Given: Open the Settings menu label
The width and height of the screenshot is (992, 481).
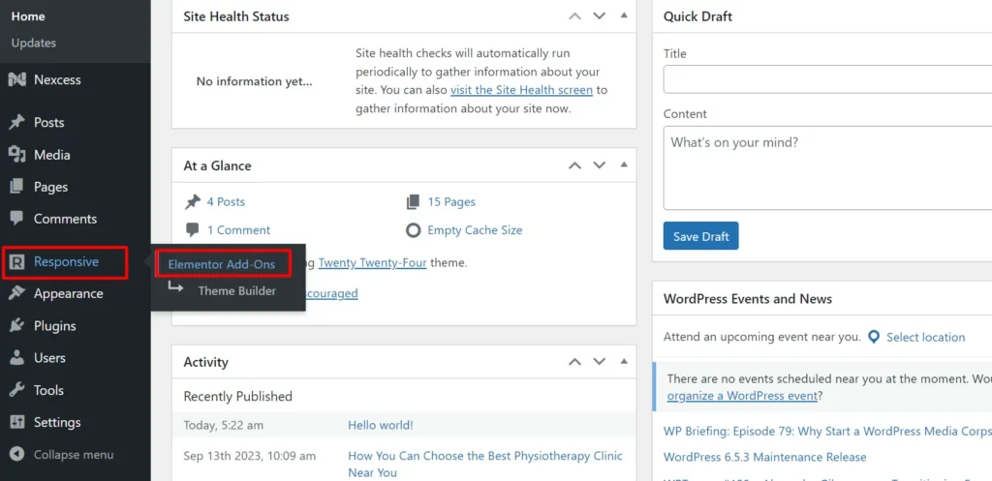Looking at the screenshot, I should (x=57, y=422).
